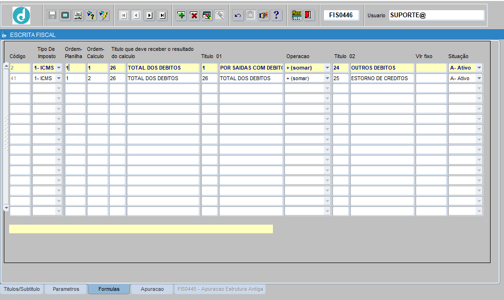Select the Print icon in the toolbar
504x300 pixels.
coord(78,15)
